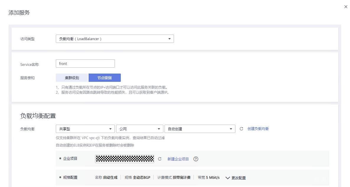Screen dimensions: 350x187
Task: Close the 添加服务 dialog with X
Action: [346, 7]
